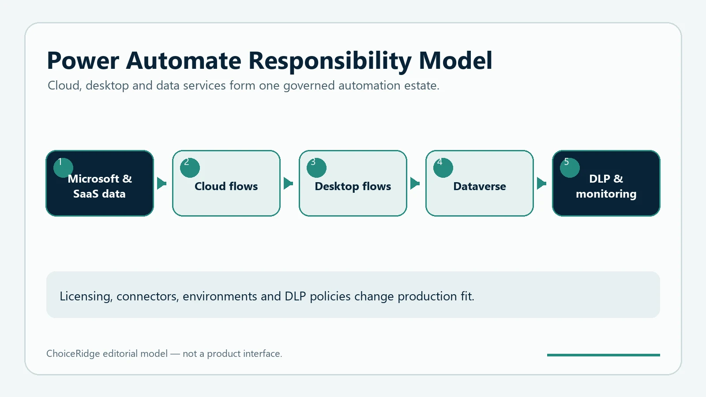Select the Cloud flows box
The width and height of the screenshot is (706, 397).
226,183
